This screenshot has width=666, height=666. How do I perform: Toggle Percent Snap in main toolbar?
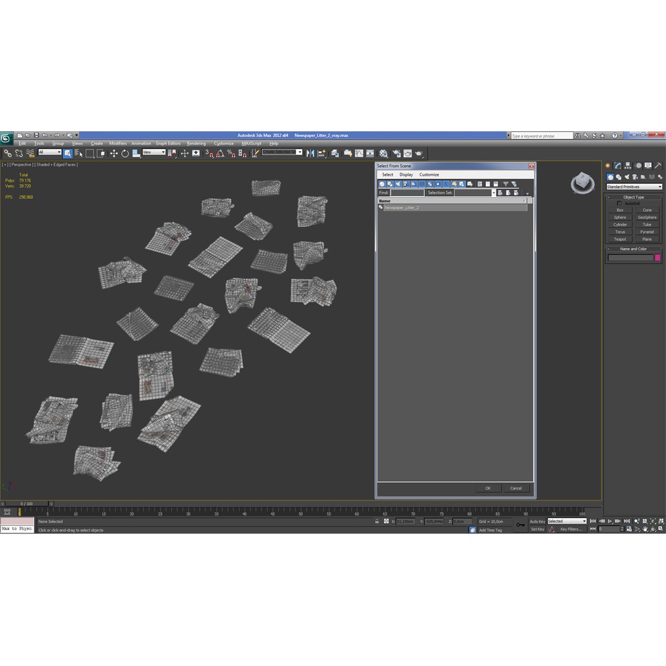(x=231, y=154)
